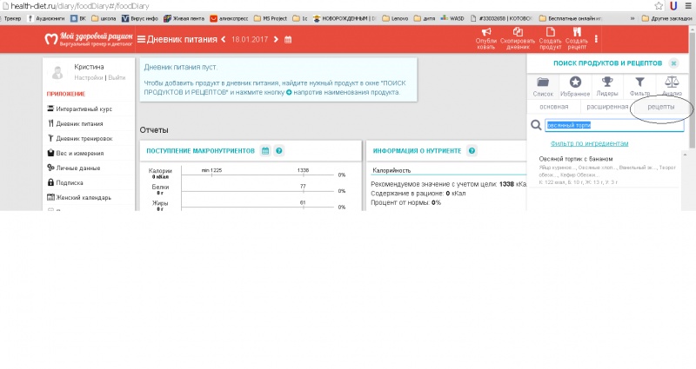The height and width of the screenshot is (369, 696).
Task: Go to next day with right chevron
Action: pyautogui.click(x=277, y=39)
